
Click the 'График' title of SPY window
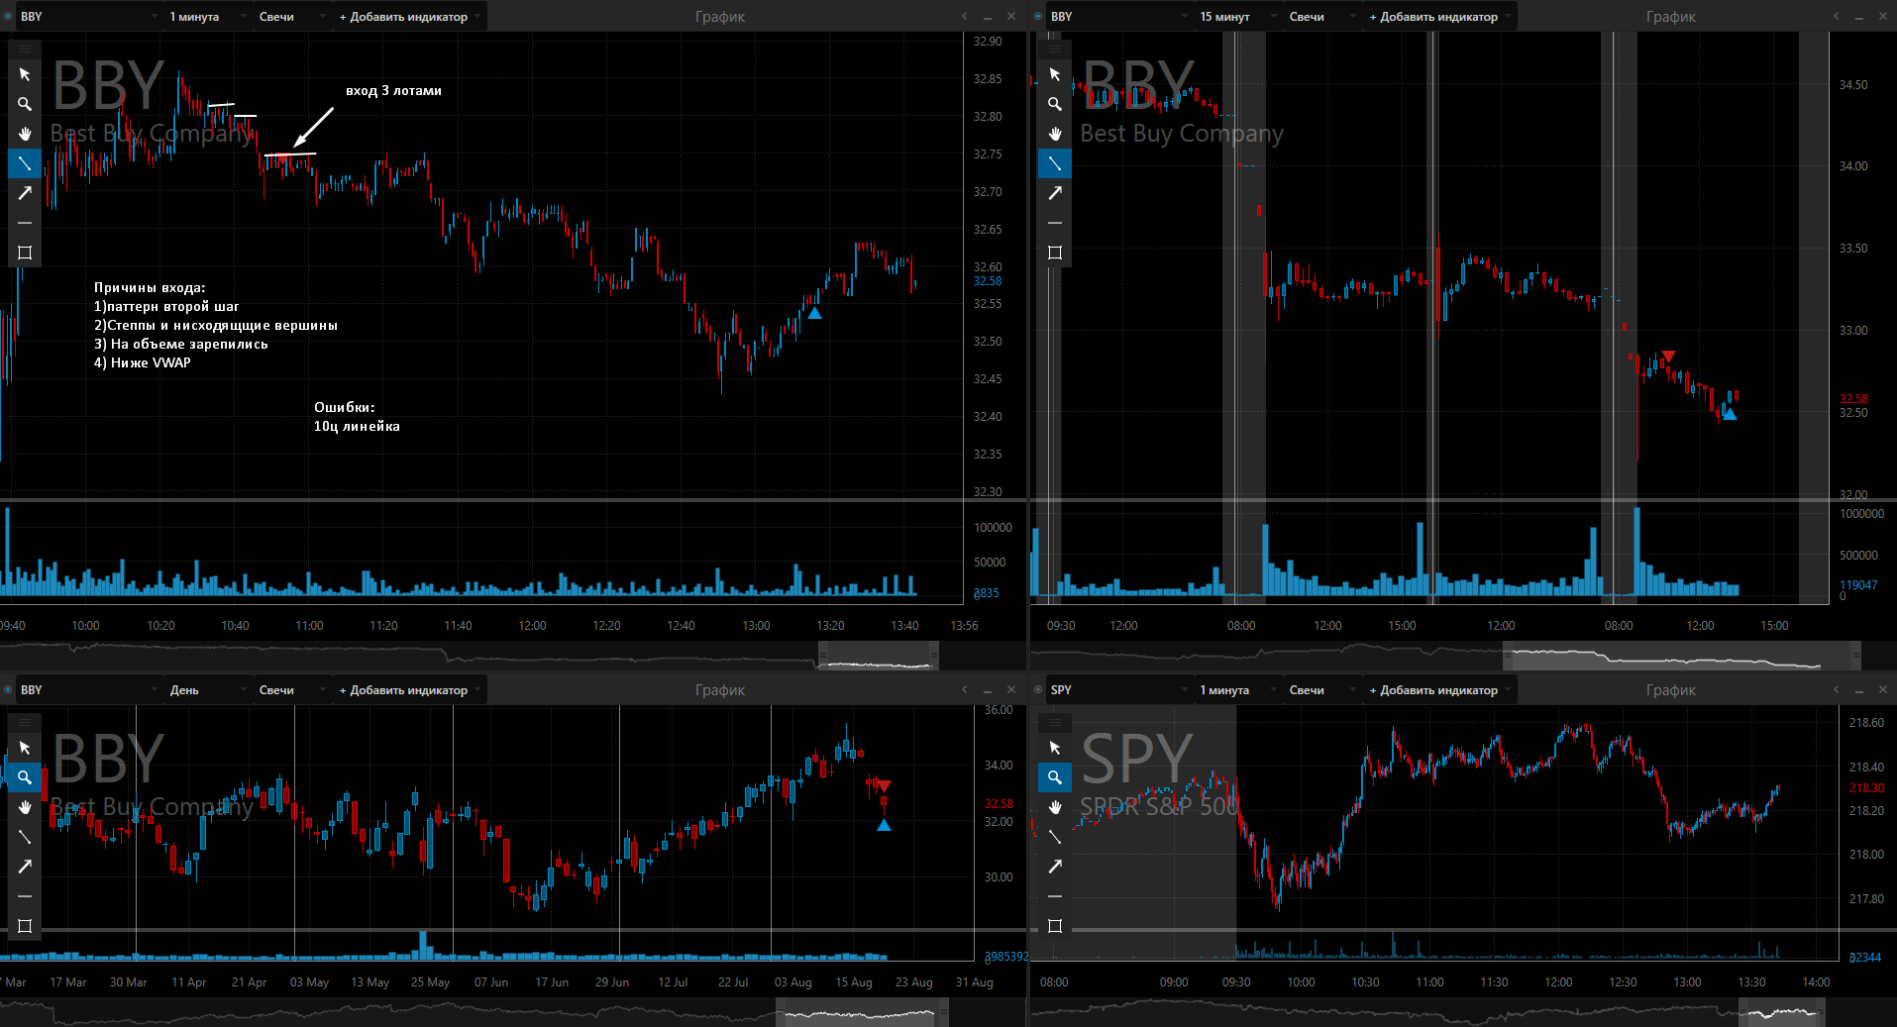(x=1671, y=690)
